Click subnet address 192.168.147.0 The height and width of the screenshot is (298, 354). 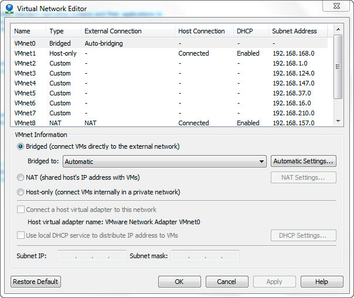294,83
